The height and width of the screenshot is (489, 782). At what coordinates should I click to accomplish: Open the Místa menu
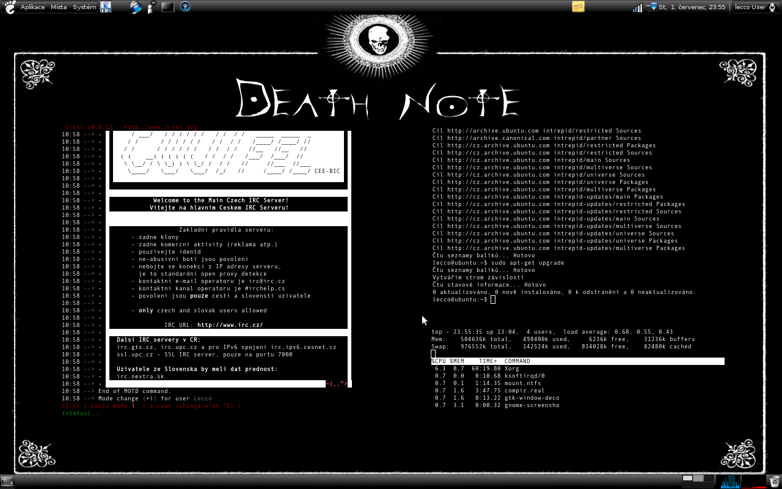59,7
